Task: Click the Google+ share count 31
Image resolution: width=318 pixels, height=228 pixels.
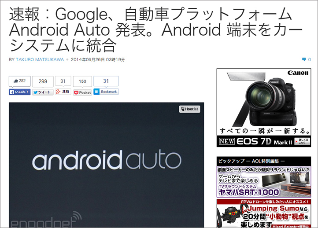Action: (63, 81)
